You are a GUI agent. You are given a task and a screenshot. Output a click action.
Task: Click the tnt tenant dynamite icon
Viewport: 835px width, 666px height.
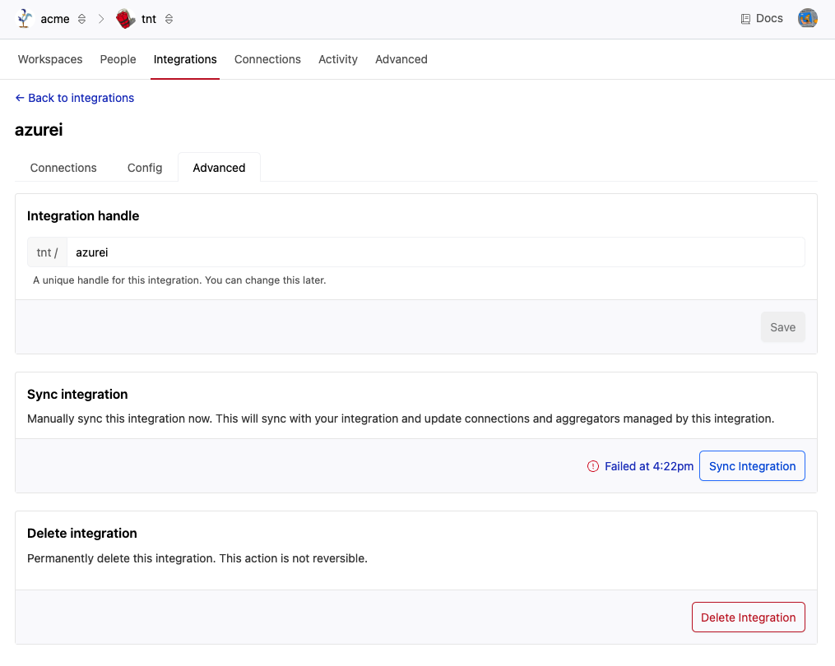point(125,19)
